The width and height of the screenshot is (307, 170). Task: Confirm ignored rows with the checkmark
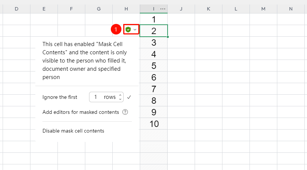point(129,97)
